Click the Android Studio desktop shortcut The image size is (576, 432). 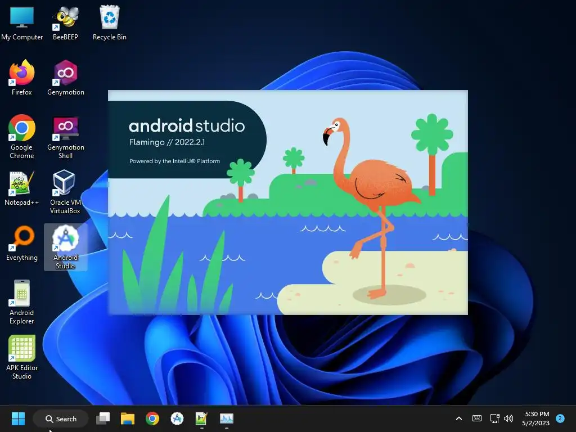[x=65, y=247]
